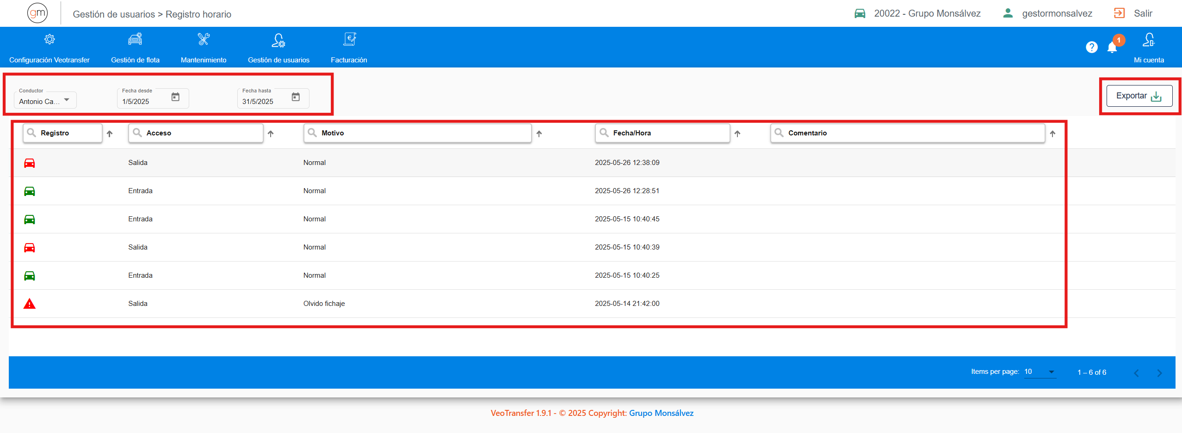Click the red car icon at 12:38:09
This screenshot has height=433, width=1182.
click(x=30, y=163)
